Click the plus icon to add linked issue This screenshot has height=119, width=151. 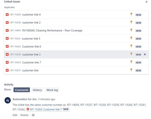click(x=147, y=2)
